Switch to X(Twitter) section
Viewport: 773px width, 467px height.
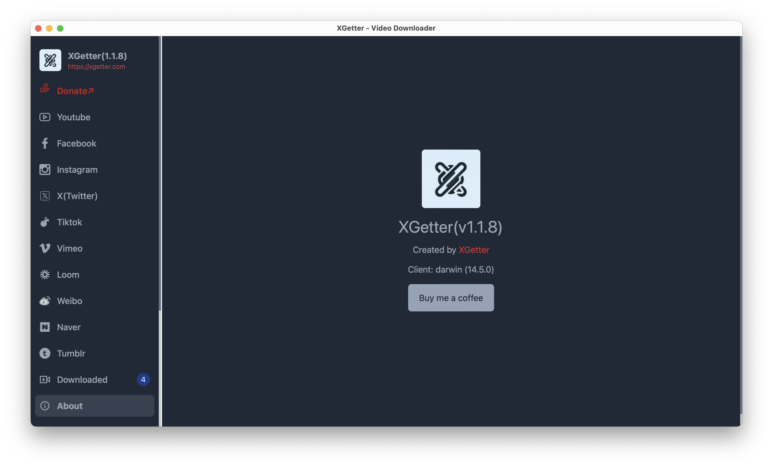[x=95, y=196]
